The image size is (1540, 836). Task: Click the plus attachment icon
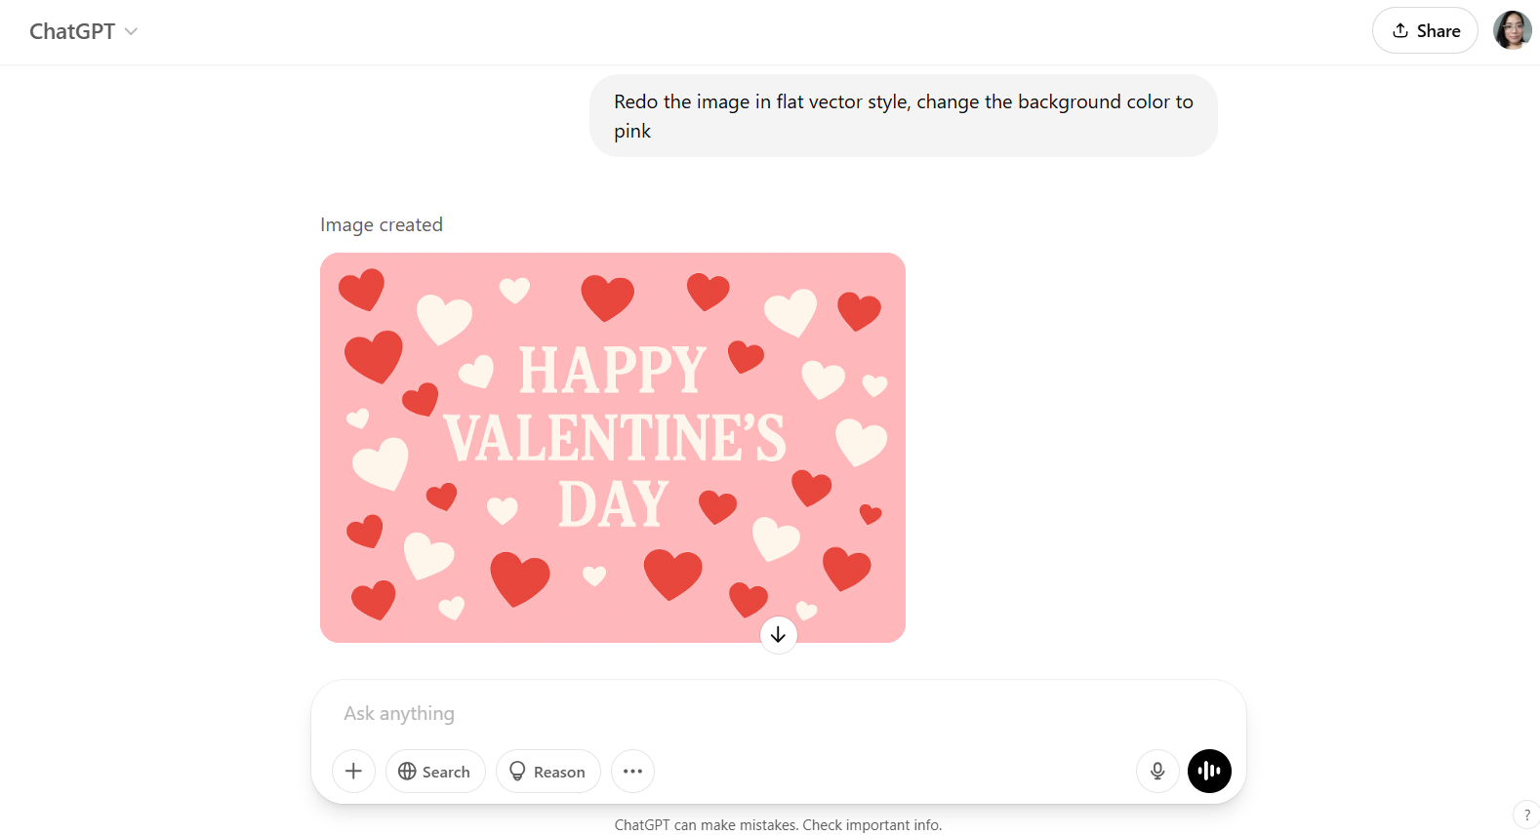pos(353,771)
